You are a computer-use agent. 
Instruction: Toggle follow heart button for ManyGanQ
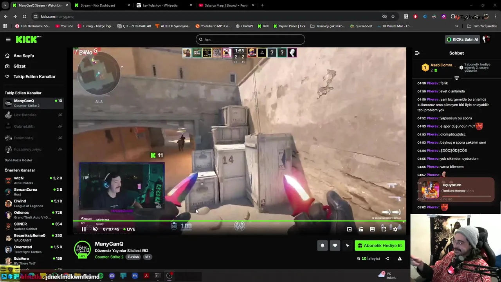[335, 246]
